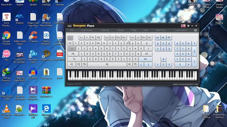
Task: Click the on-screen piano keyboard strip
Action: click(x=132, y=75)
